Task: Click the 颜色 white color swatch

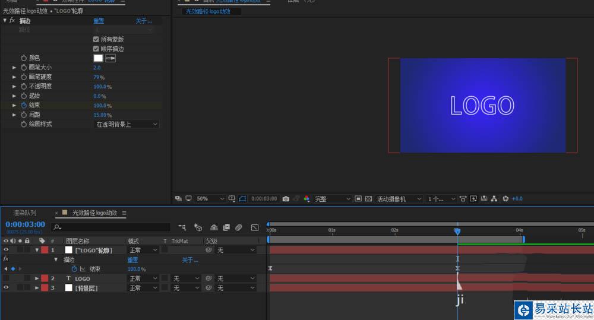Action: coord(98,58)
